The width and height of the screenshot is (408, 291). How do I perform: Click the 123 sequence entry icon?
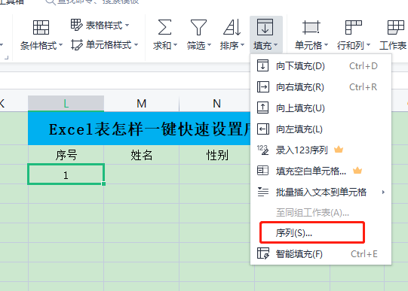tap(262, 150)
